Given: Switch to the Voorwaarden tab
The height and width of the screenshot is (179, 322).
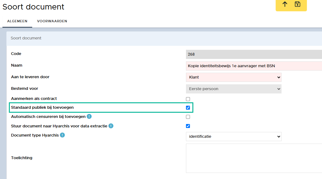Looking at the screenshot, I should pyautogui.click(x=52, y=21).
